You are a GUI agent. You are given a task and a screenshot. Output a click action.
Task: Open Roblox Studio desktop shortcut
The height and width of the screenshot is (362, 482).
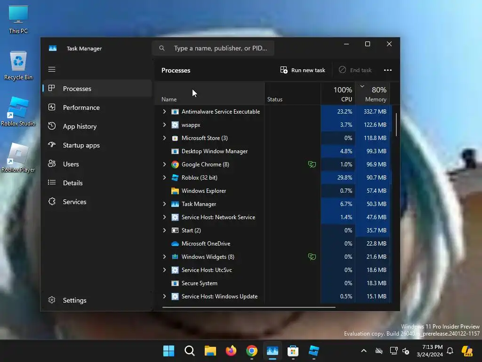pyautogui.click(x=18, y=111)
